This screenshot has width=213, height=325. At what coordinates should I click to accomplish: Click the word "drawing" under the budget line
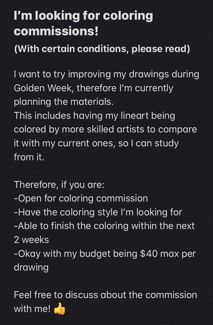coord(31,267)
